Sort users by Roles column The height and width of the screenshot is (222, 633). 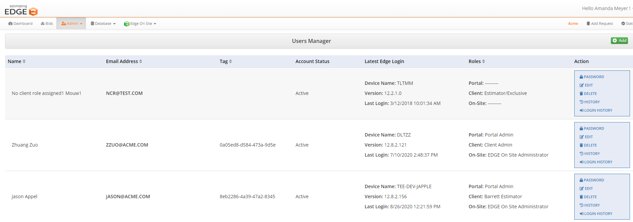[x=477, y=61]
